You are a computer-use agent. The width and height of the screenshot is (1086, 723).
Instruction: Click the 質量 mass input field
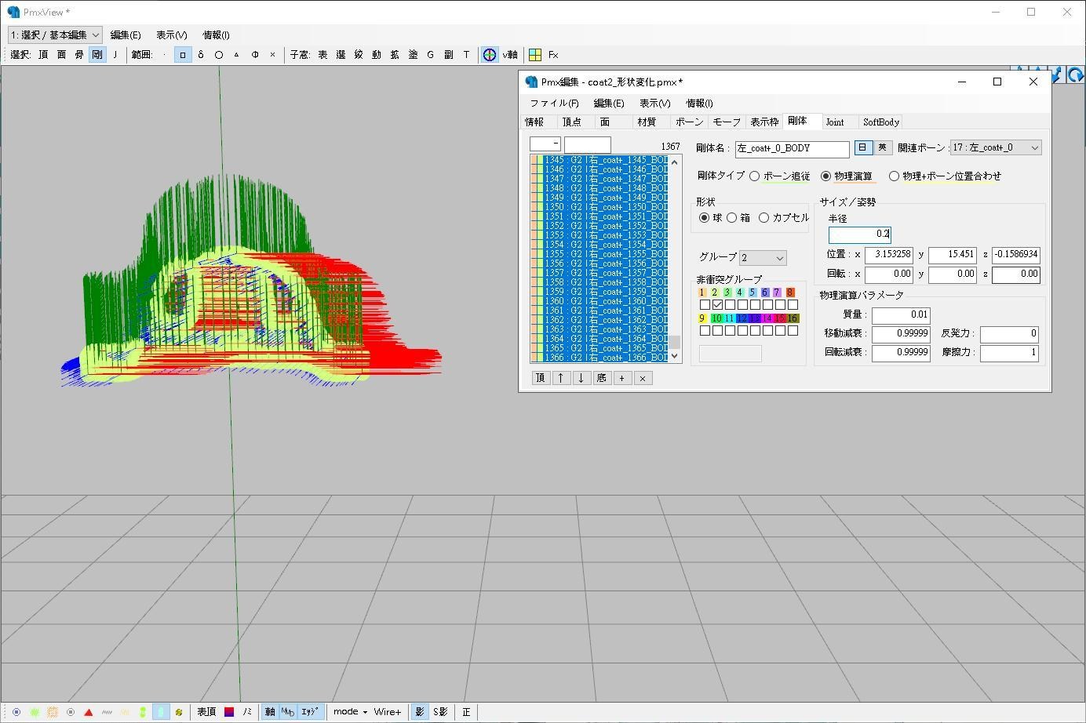901,314
